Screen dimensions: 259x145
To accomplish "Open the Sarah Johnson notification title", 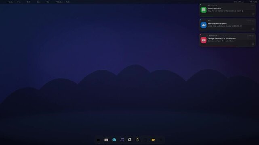I will pyautogui.click(x=215, y=8).
